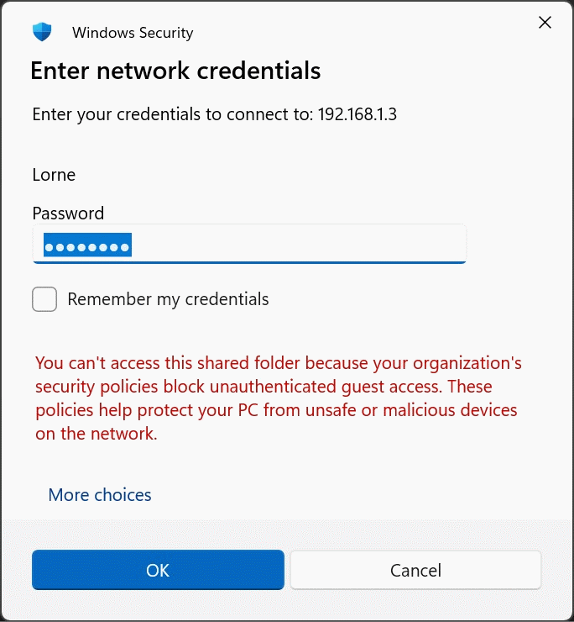The height and width of the screenshot is (622, 574).
Task: Enable the Remember my credentials checkbox
Action: [44, 299]
